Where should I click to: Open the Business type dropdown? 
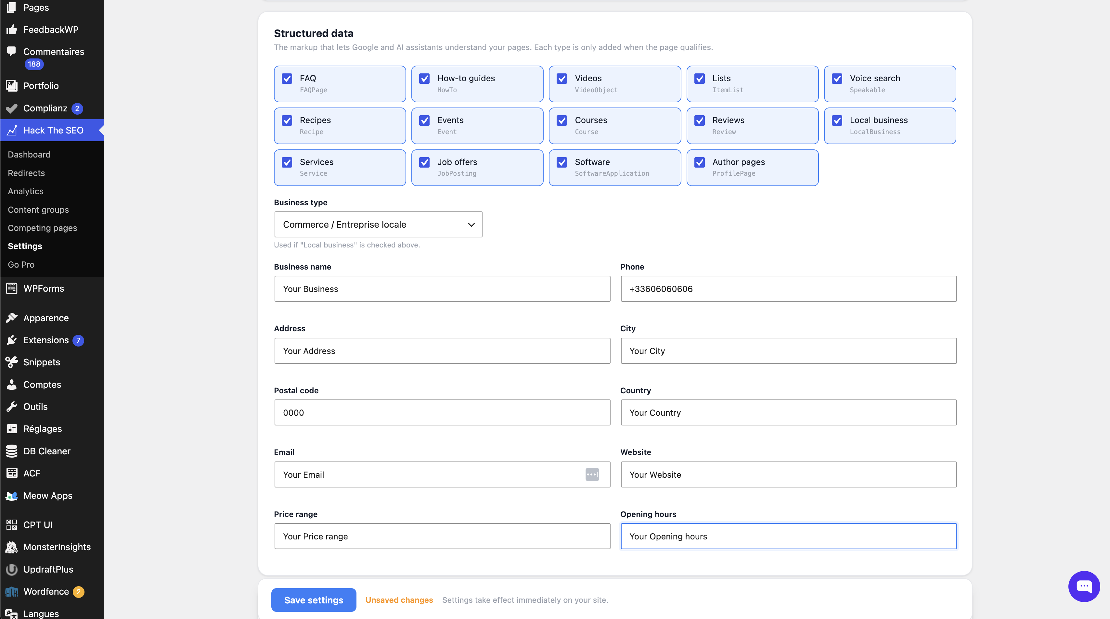378,224
